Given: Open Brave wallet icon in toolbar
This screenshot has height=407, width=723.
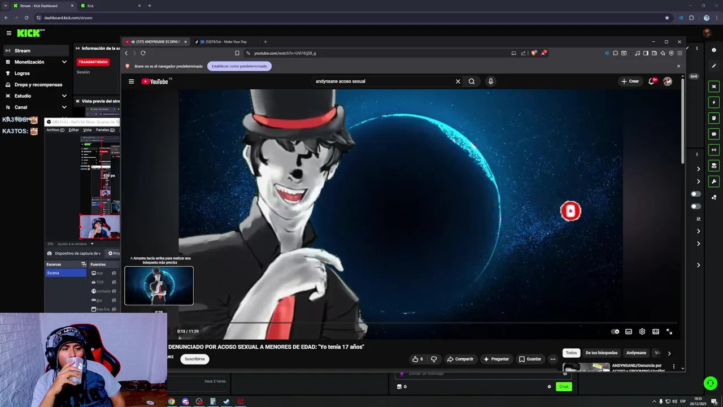Looking at the screenshot, I should 654,53.
